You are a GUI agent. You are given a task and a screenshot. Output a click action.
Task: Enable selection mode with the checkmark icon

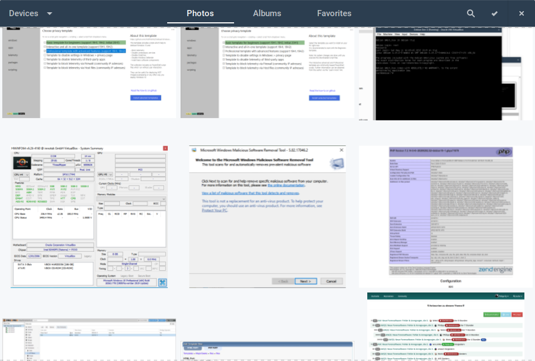click(x=494, y=13)
